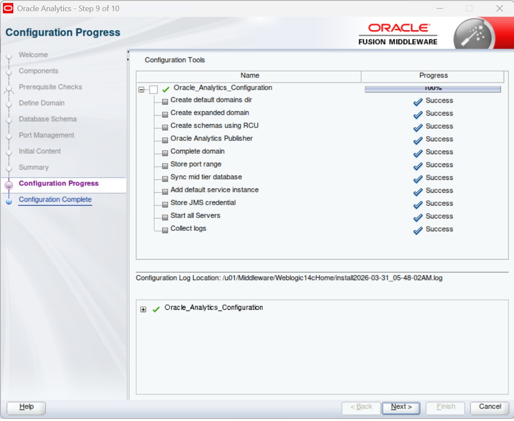Click Success status for Collect logs
Screen dimensions: 514x421
coord(439,229)
